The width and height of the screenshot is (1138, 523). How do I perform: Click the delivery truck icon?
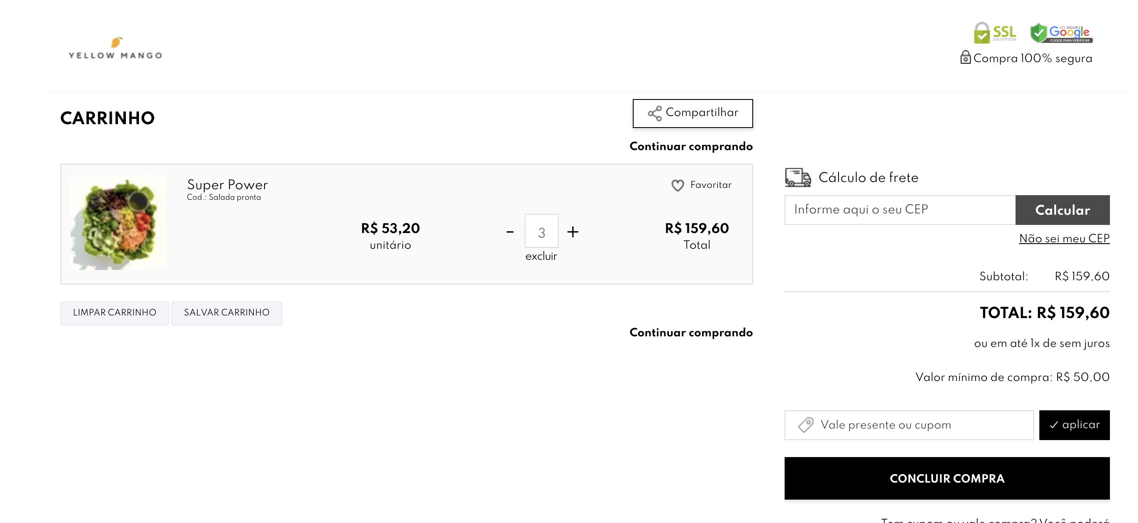coord(798,178)
